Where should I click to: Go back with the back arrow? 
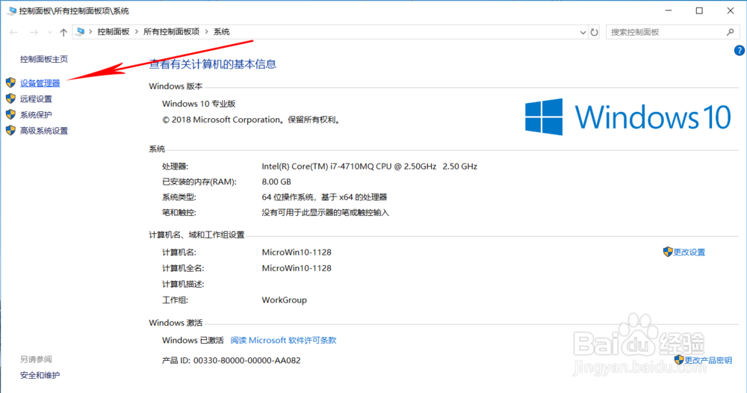(x=13, y=32)
